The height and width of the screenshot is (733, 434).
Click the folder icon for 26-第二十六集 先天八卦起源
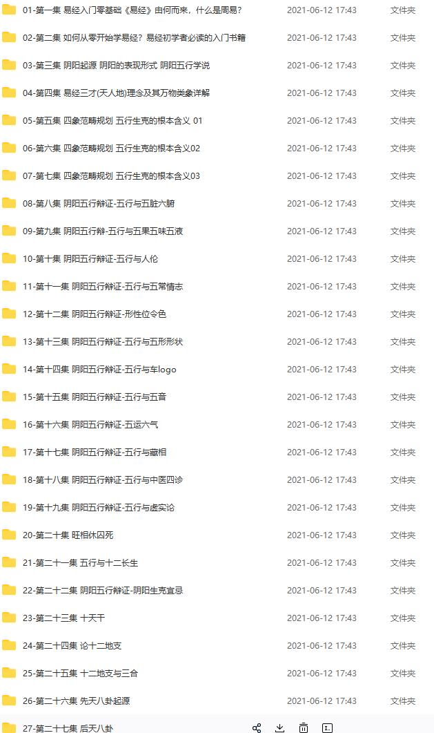pyautogui.click(x=9, y=701)
